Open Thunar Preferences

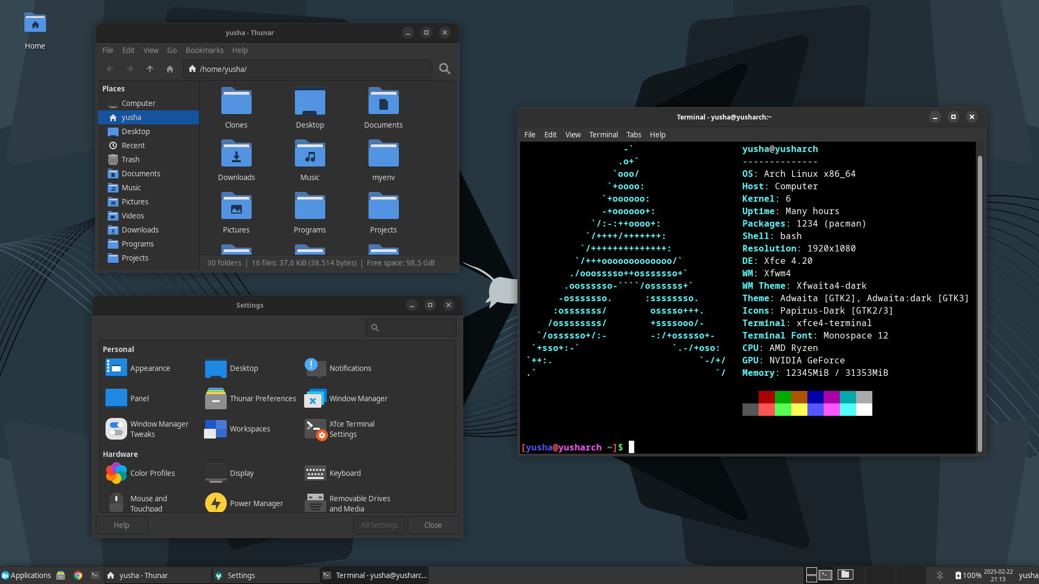[251, 399]
